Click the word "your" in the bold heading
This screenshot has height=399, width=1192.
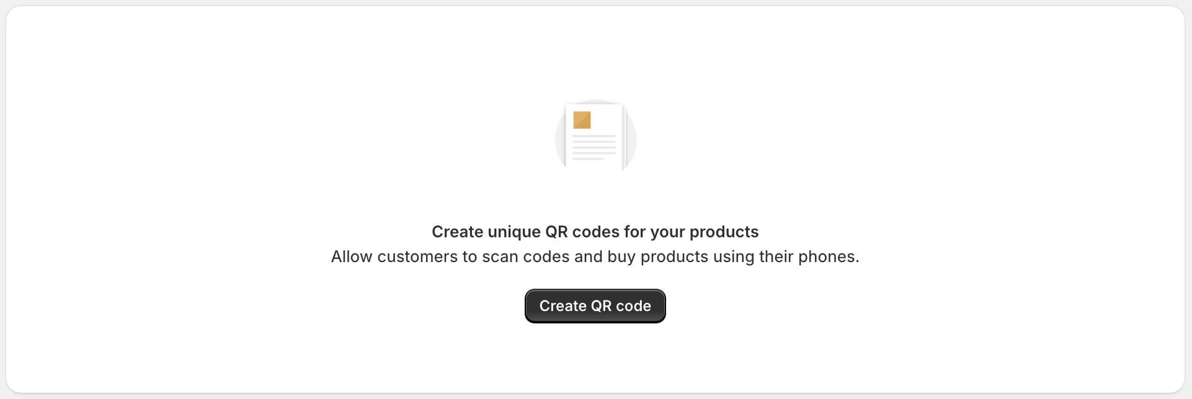point(667,232)
